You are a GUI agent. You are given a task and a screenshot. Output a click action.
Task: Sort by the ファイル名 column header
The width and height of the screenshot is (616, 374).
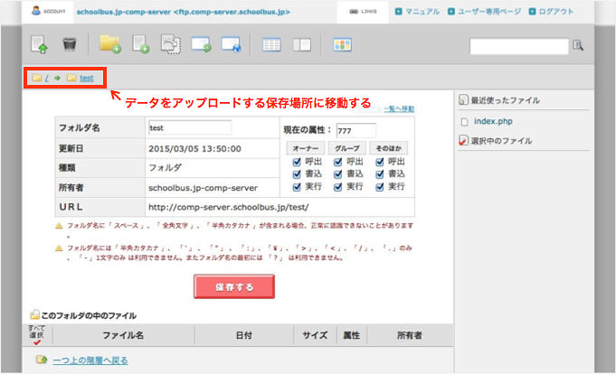(123, 335)
